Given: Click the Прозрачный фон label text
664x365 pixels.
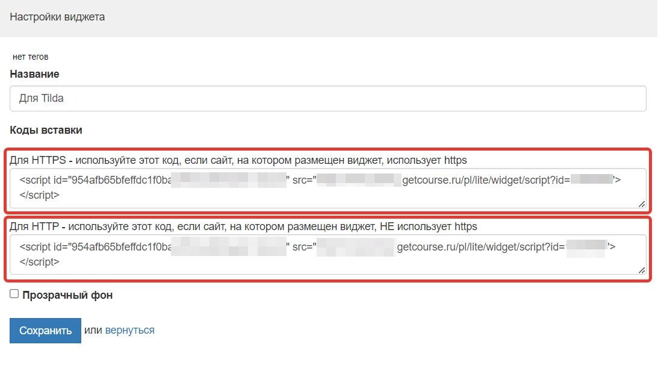Looking at the screenshot, I should [x=67, y=295].
